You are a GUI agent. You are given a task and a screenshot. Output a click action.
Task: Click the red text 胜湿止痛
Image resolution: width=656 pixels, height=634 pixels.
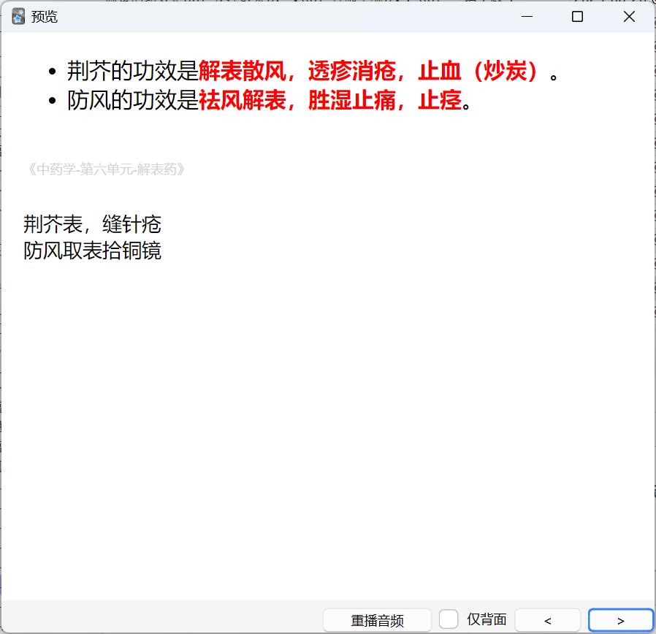click(x=352, y=100)
